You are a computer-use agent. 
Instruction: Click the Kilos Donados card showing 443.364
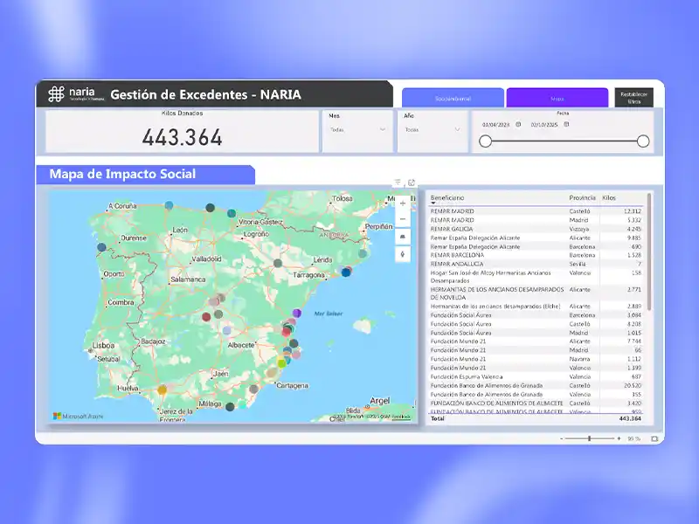182,132
